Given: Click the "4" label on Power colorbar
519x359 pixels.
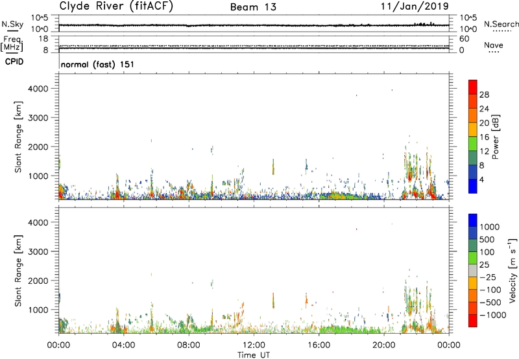Looking at the screenshot, I should [x=481, y=179].
